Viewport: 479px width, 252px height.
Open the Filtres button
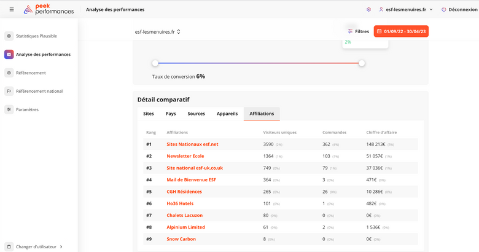[359, 31]
